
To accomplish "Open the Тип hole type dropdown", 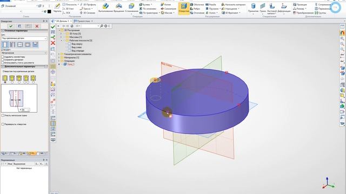I will click(x=24, y=38).
